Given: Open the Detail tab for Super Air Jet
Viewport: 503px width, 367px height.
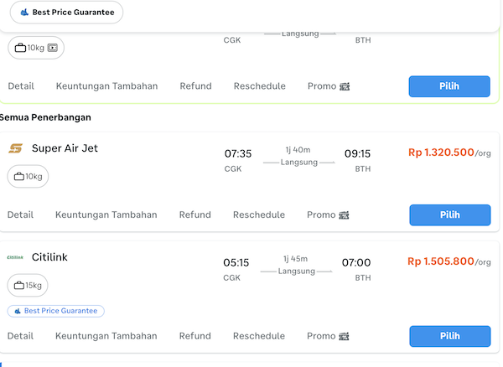Looking at the screenshot, I should click(20, 215).
